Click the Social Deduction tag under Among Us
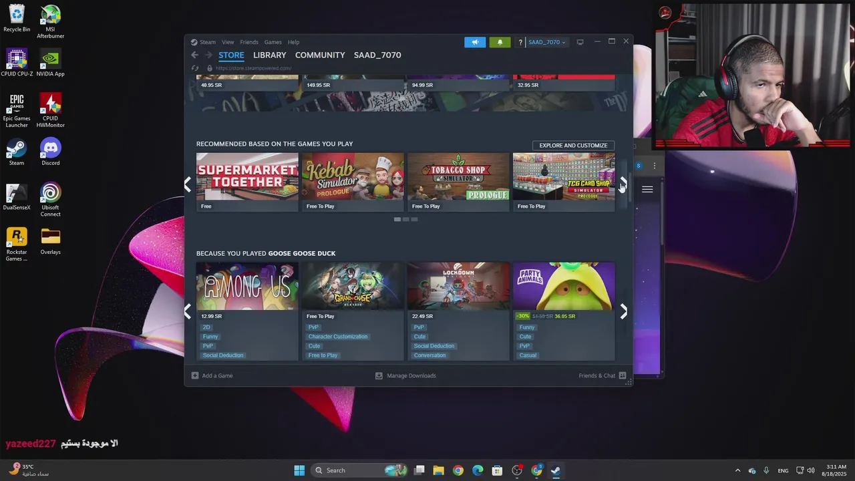This screenshot has height=481, width=855. pos(223,355)
